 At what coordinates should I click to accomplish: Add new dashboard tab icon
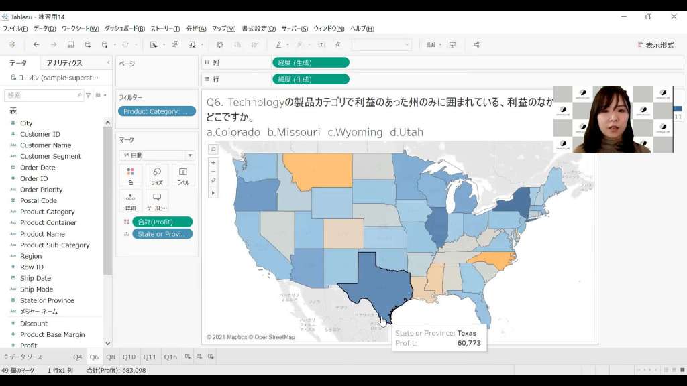pos(199,357)
